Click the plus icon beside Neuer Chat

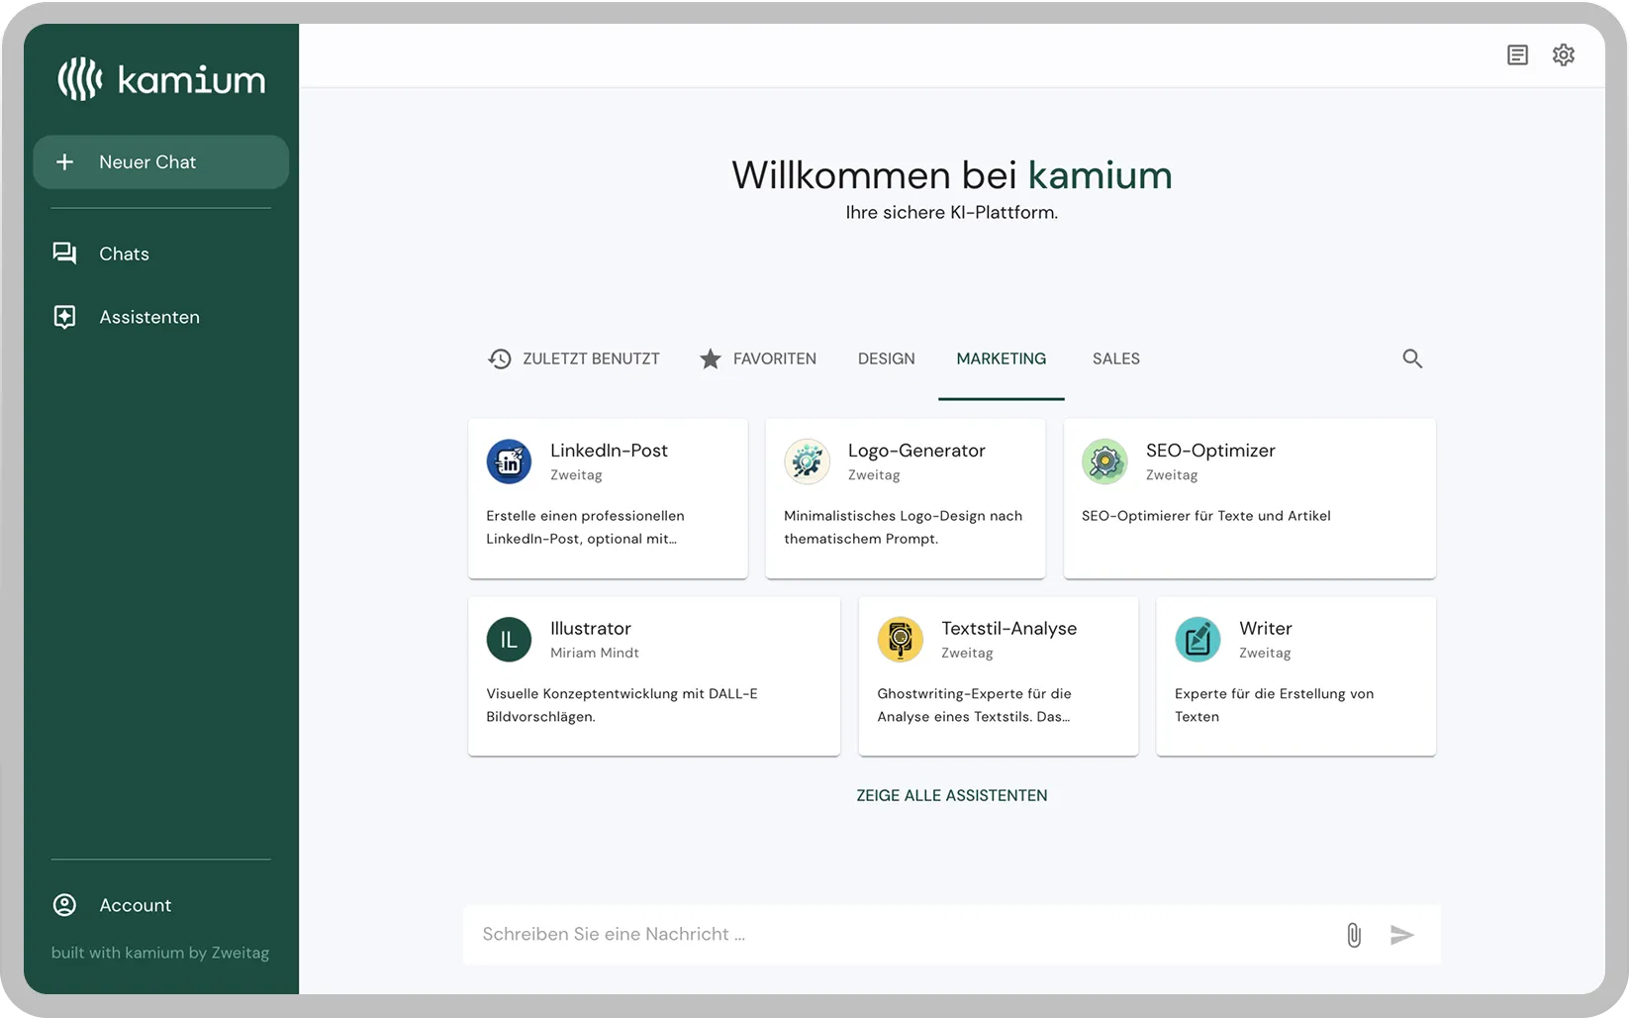click(65, 161)
